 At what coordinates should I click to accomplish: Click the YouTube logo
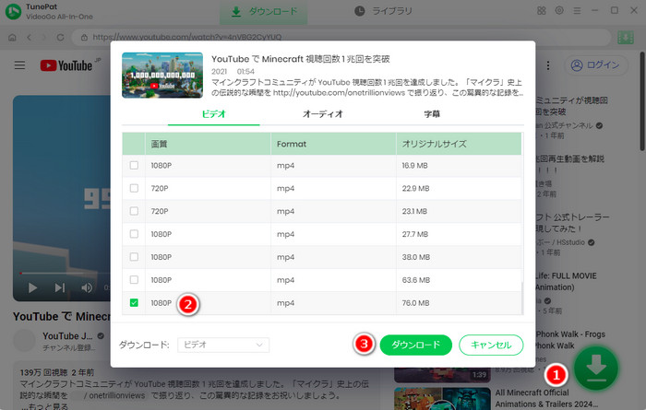(66, 65)
